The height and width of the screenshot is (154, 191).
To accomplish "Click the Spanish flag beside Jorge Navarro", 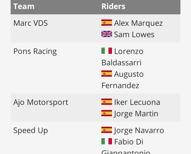I will pos(106,130).
